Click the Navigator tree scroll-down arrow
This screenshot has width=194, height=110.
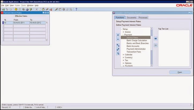[x=151, y=65]
